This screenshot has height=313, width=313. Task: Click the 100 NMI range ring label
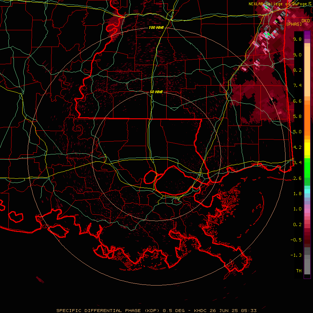pos(156,27)
